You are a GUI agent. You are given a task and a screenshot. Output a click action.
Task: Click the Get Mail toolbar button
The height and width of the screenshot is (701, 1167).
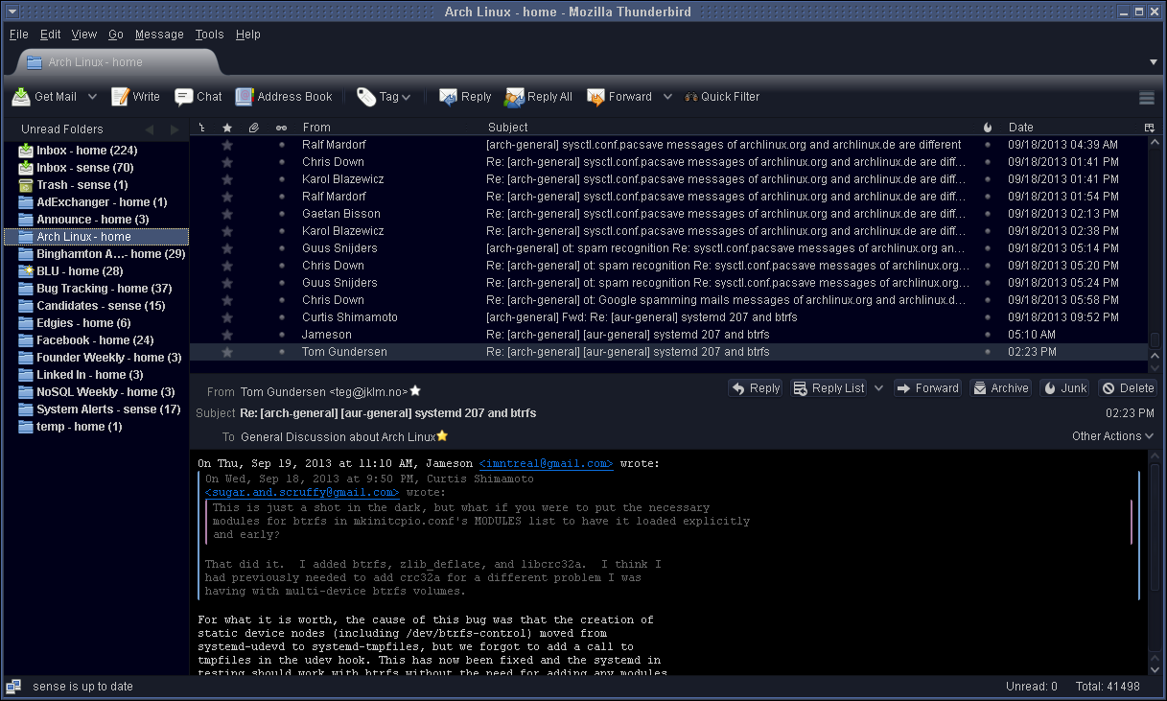point(45,97)
